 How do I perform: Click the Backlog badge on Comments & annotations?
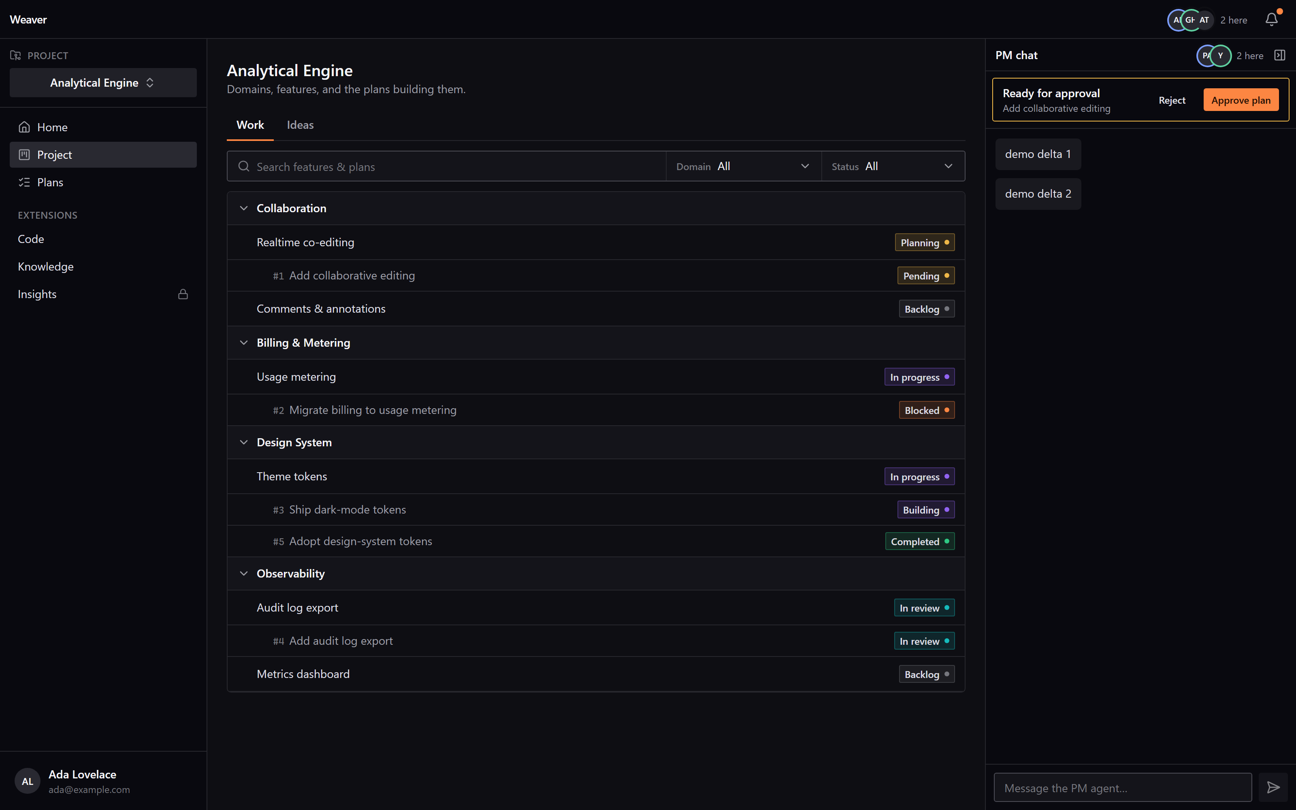click(927, 309)
